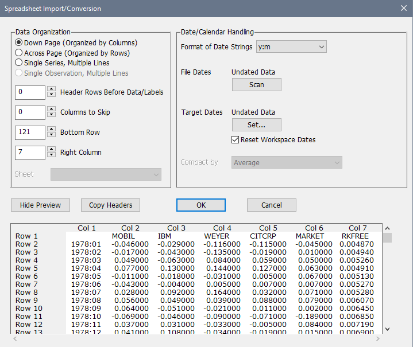
Task: Open Format of Date Strings dropdown
Action: [291, 46]
